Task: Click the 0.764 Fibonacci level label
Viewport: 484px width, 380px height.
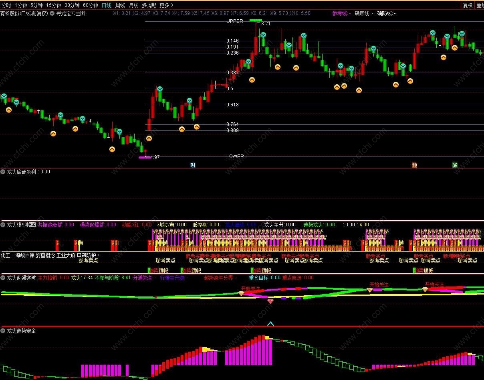Action: [x=232, y=124]
